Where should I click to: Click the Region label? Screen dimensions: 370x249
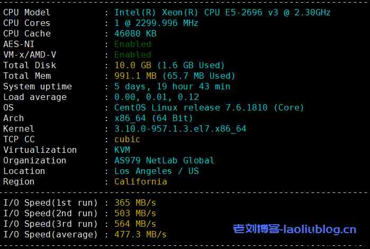19,182
